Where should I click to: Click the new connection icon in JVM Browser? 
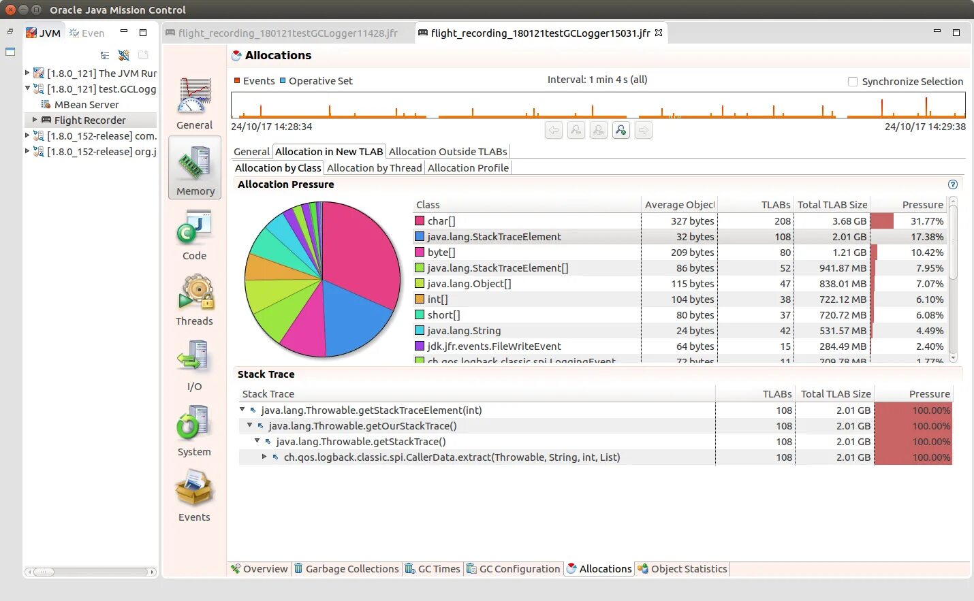[x=123, y=55]
